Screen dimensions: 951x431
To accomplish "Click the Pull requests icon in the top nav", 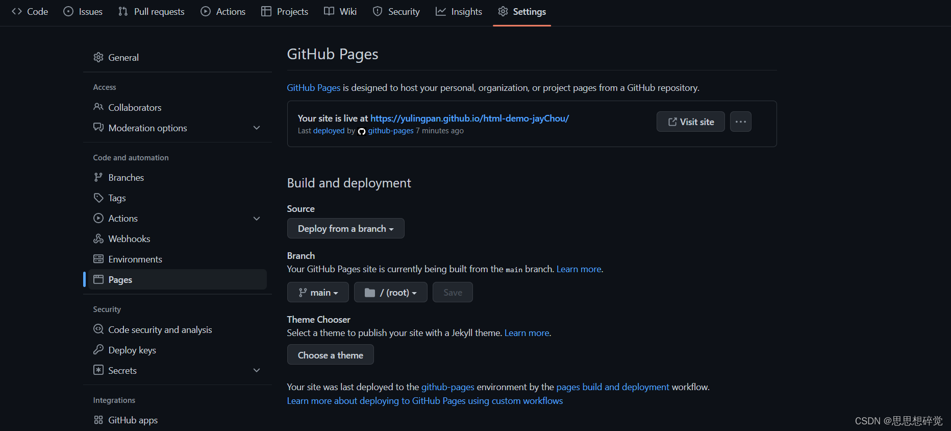I will pos(123,11).
